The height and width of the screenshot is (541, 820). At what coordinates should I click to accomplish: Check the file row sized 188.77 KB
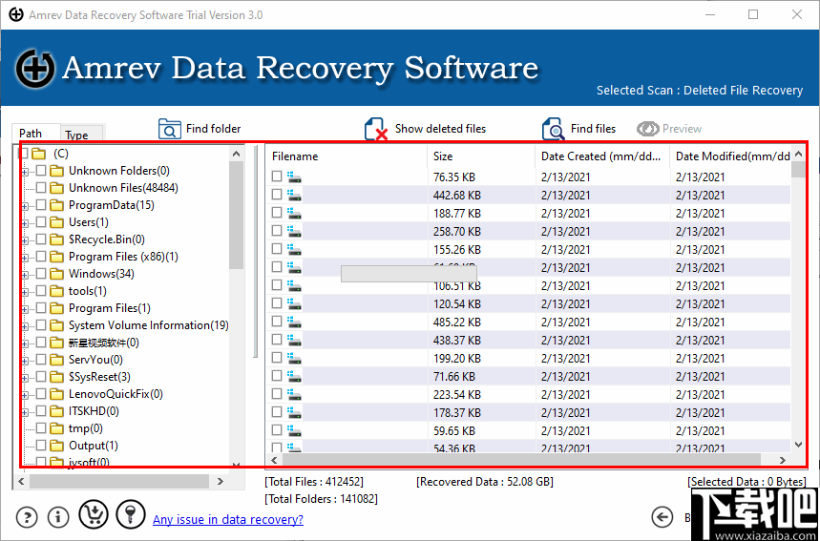277,212
